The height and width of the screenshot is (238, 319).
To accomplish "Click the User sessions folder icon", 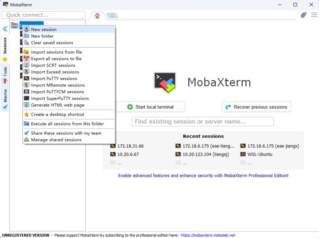I will pyautogui.click(x=14, y=25).
